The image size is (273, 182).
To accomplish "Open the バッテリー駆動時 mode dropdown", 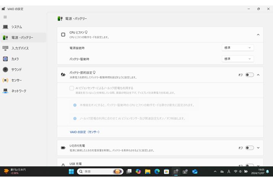I will pos(237,59).
